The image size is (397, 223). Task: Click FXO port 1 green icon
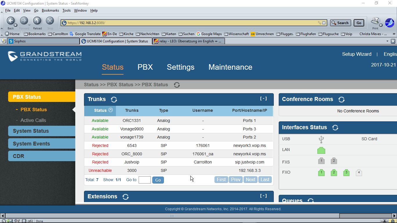click(321, 172)
